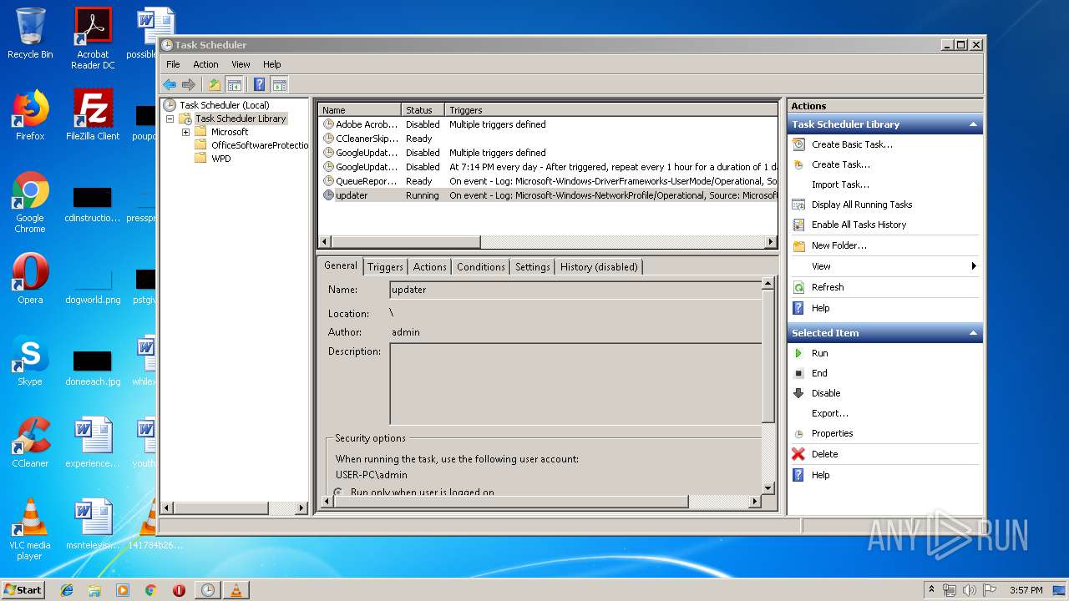Switch to the Settings tab
This screenshot has width=1069, height=601.
(532, 267)
